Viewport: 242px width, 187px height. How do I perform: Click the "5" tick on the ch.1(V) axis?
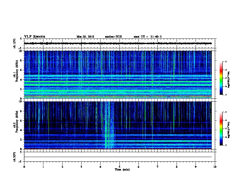click(x=21, y=39)
